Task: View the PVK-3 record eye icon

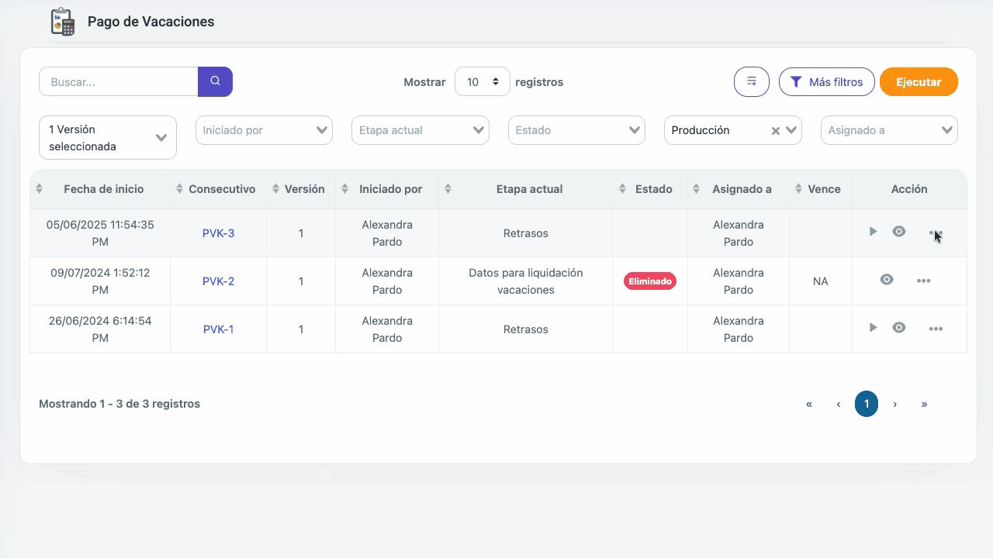Action: point(898,232)
